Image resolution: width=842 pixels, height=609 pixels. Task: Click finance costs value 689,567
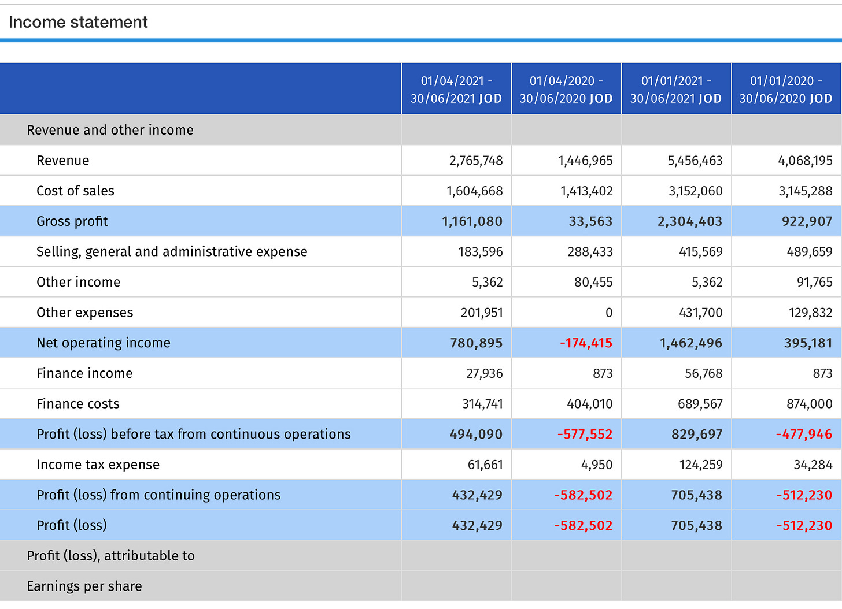pos(700,404)
